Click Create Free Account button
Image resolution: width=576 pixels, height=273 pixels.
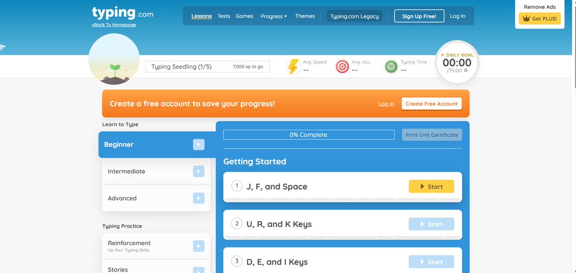(431, 104)
